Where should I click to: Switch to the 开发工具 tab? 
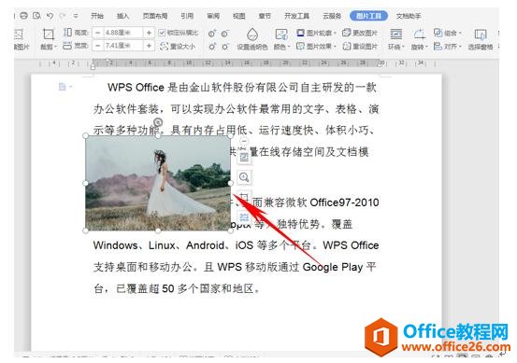tap(296, 16)
